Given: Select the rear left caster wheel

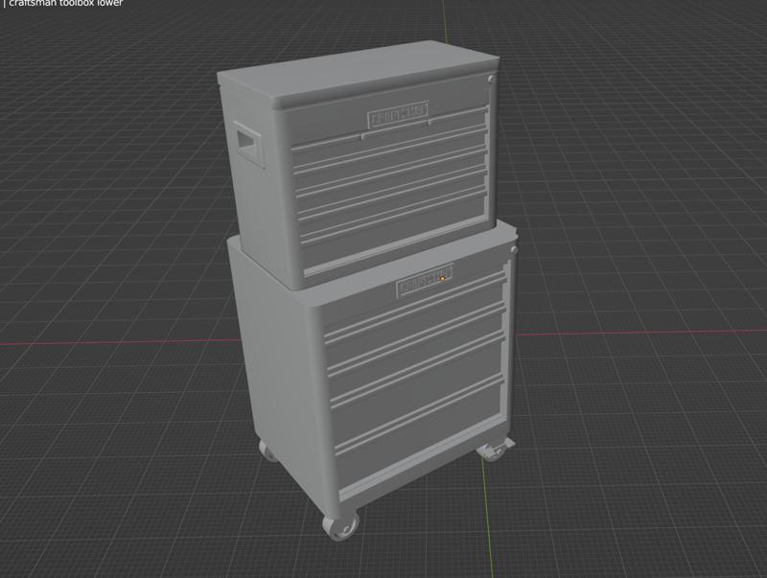Looking at the screenshot, I should (x=267, y=451).
